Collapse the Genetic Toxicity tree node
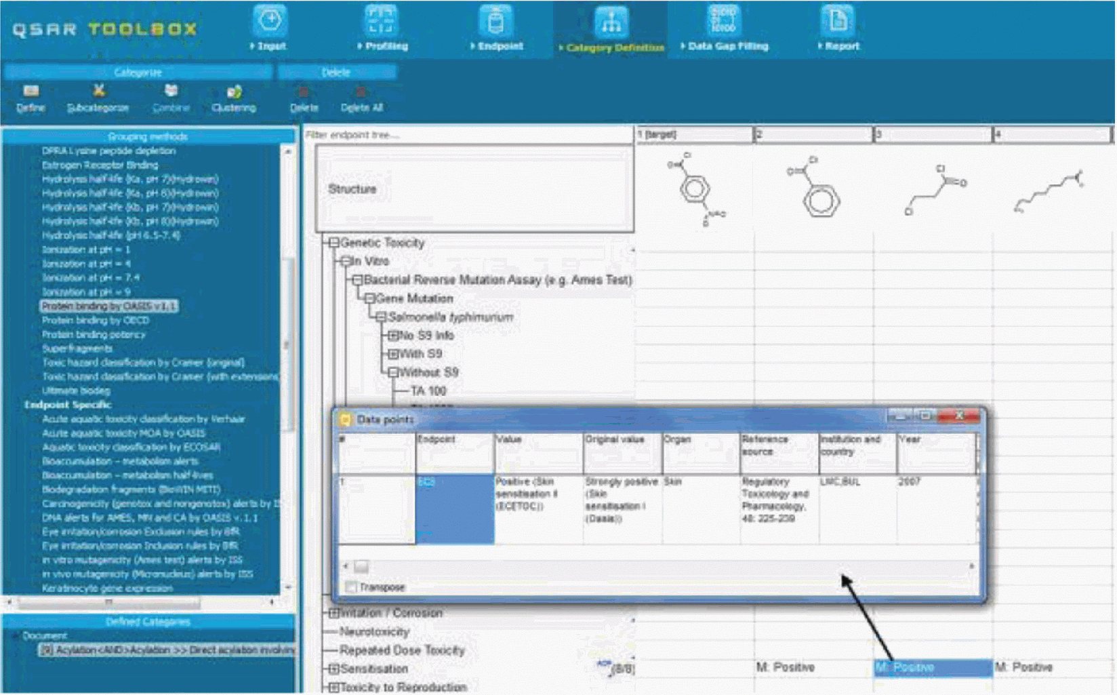Image resolution: width=1117 pixels, height=695 pixels. point(333,243)
